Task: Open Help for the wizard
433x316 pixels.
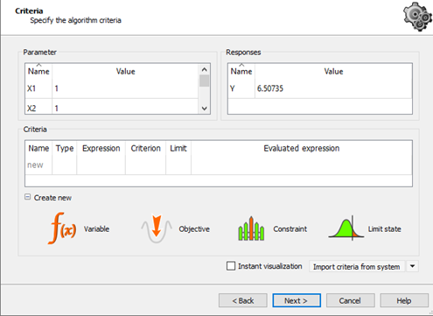Action: point(404,300)
